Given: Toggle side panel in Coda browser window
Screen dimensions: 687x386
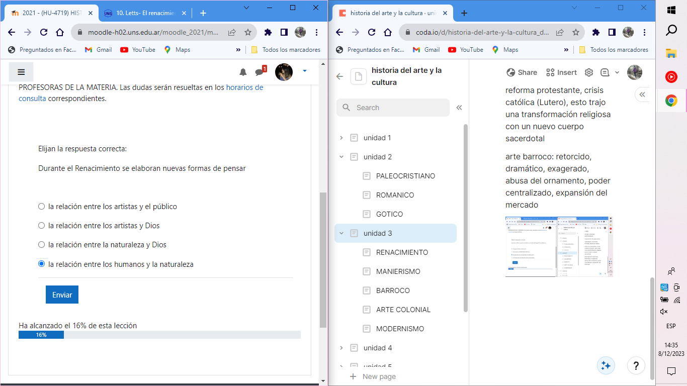Looking at the screenshot, I should 612,32.
